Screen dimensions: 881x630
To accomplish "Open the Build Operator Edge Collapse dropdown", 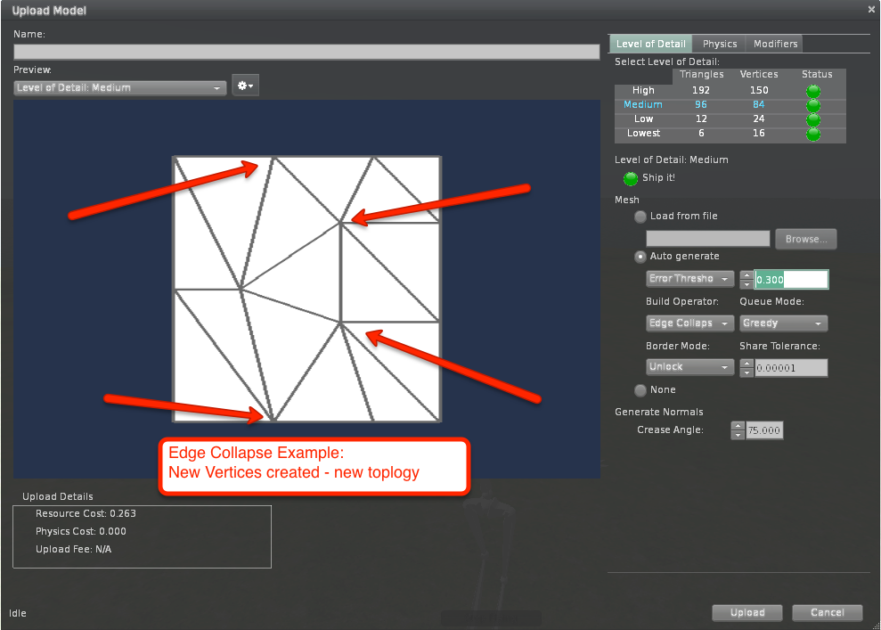I will point(689,323).
